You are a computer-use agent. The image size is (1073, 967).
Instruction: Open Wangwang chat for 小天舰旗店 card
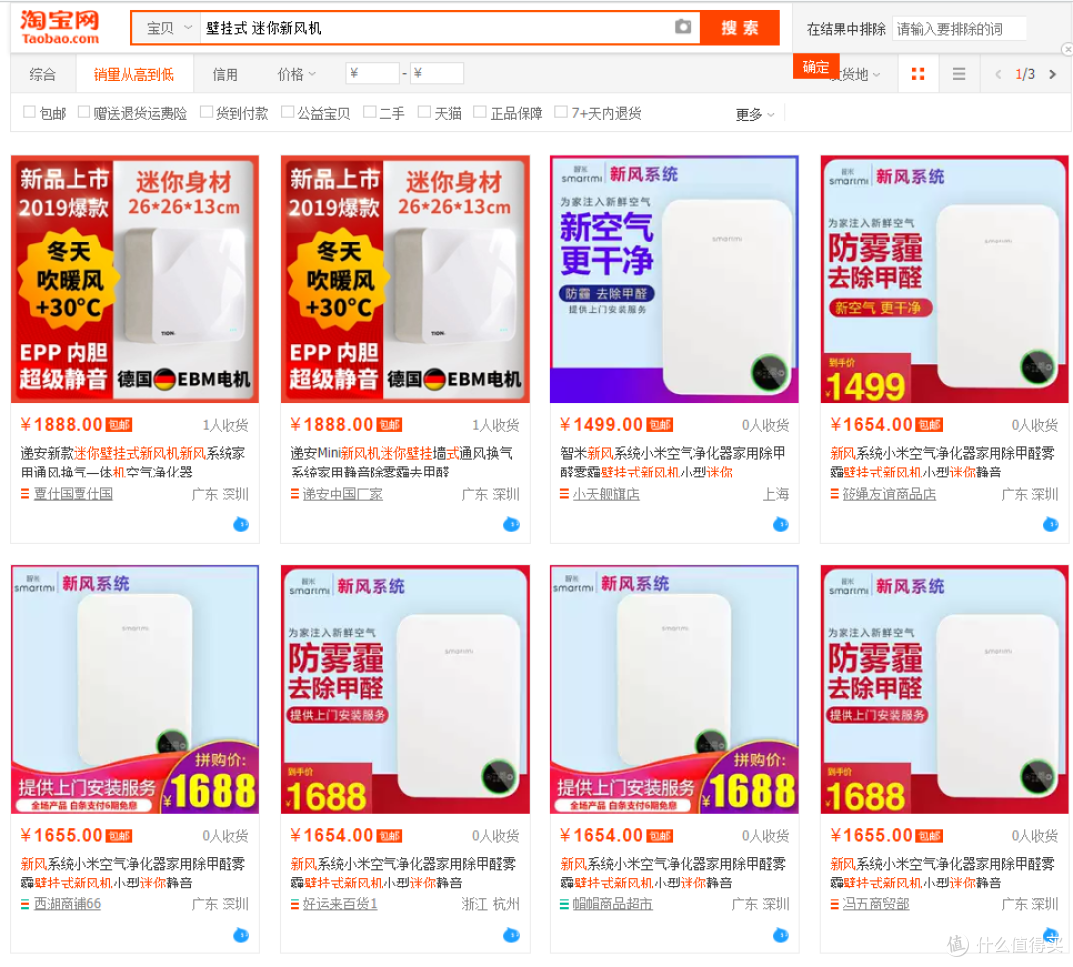click(781, 524)
